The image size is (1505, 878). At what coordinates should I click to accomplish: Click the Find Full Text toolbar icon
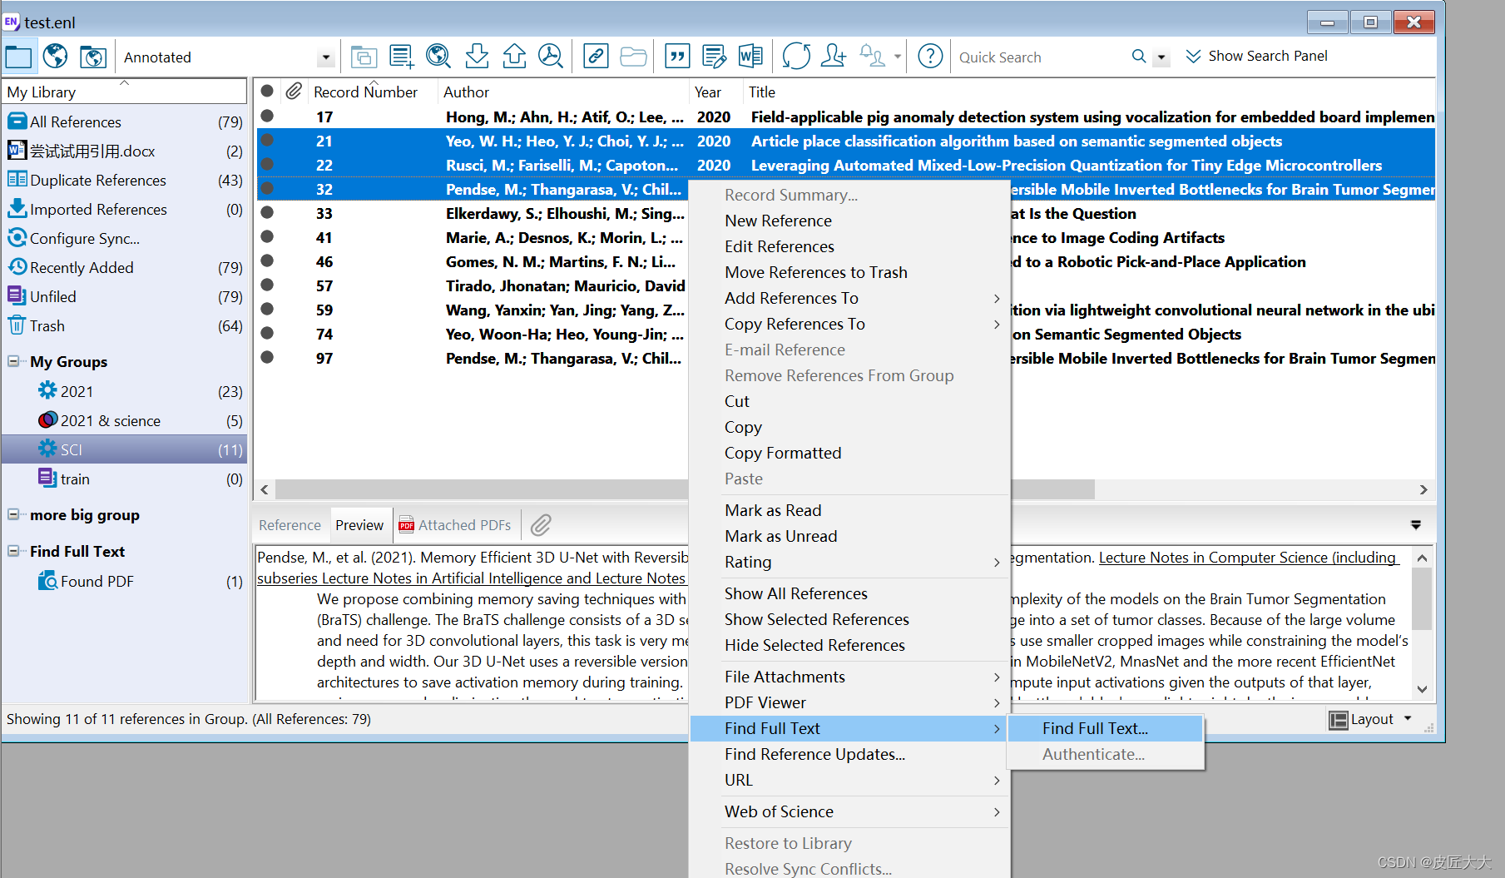[551, 57]
